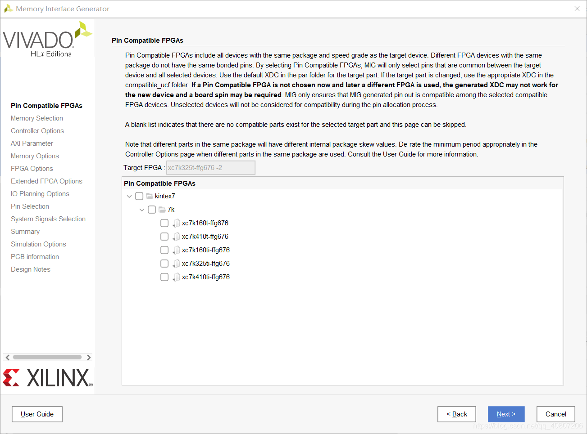Click the xc7k160t-ffg676 part file icon
Screen dimensions: 587x434
click(x=176, y=223)
